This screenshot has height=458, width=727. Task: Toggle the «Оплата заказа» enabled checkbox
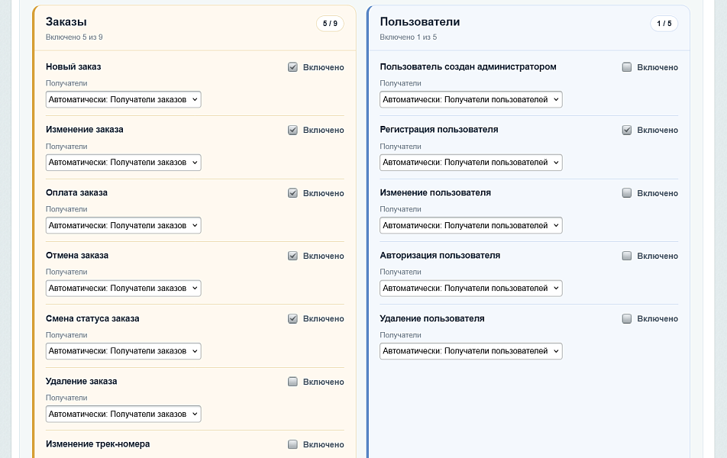292,193
